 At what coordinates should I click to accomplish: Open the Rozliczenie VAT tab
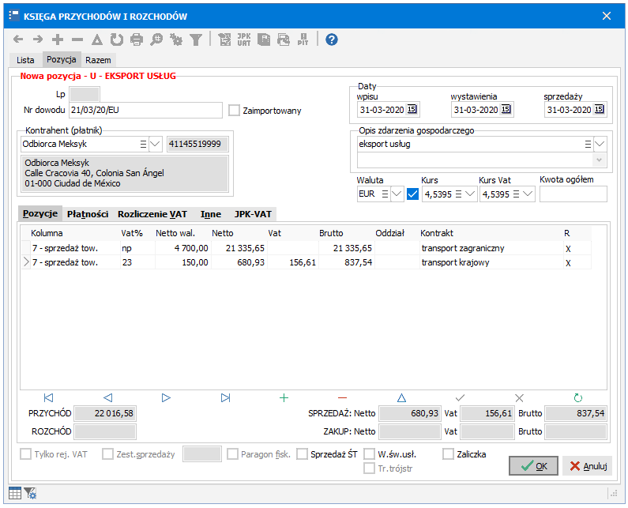(152, 214)
